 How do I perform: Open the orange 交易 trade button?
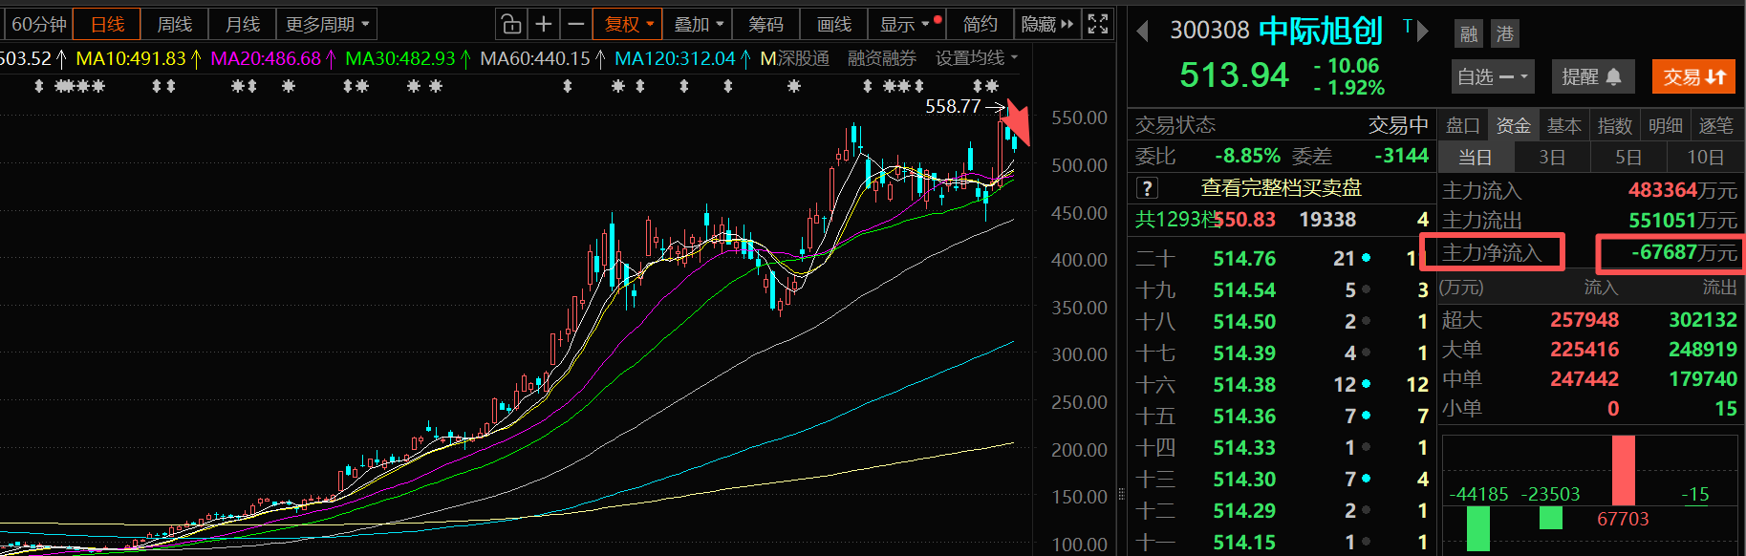point(1693,76)
